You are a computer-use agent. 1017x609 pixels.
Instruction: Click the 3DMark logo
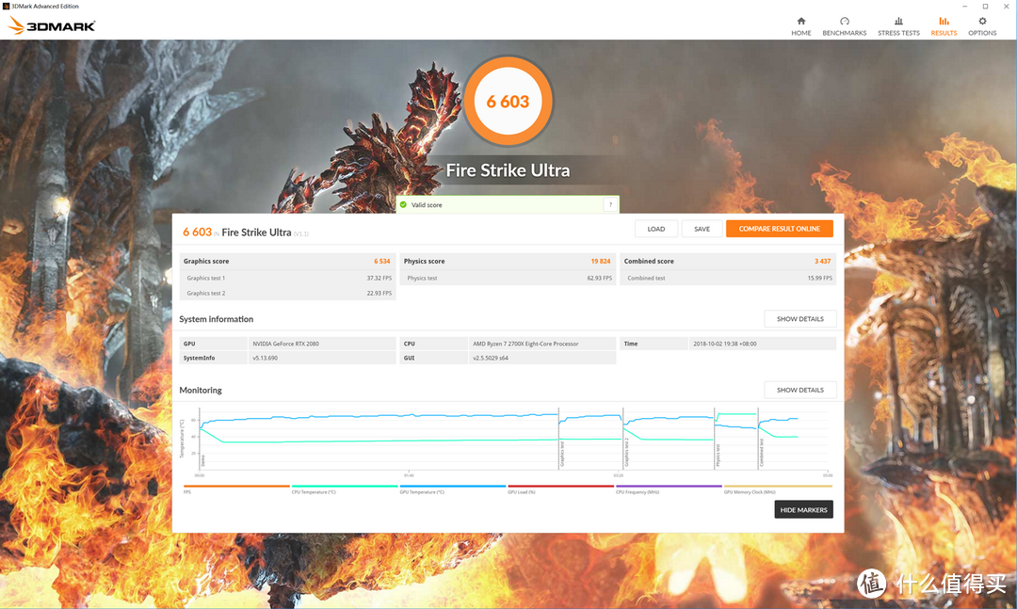[52, 26]
